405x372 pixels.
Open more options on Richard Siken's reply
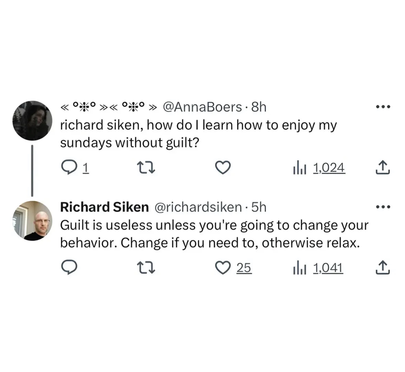pyautogui.click(x=383, y=207)
